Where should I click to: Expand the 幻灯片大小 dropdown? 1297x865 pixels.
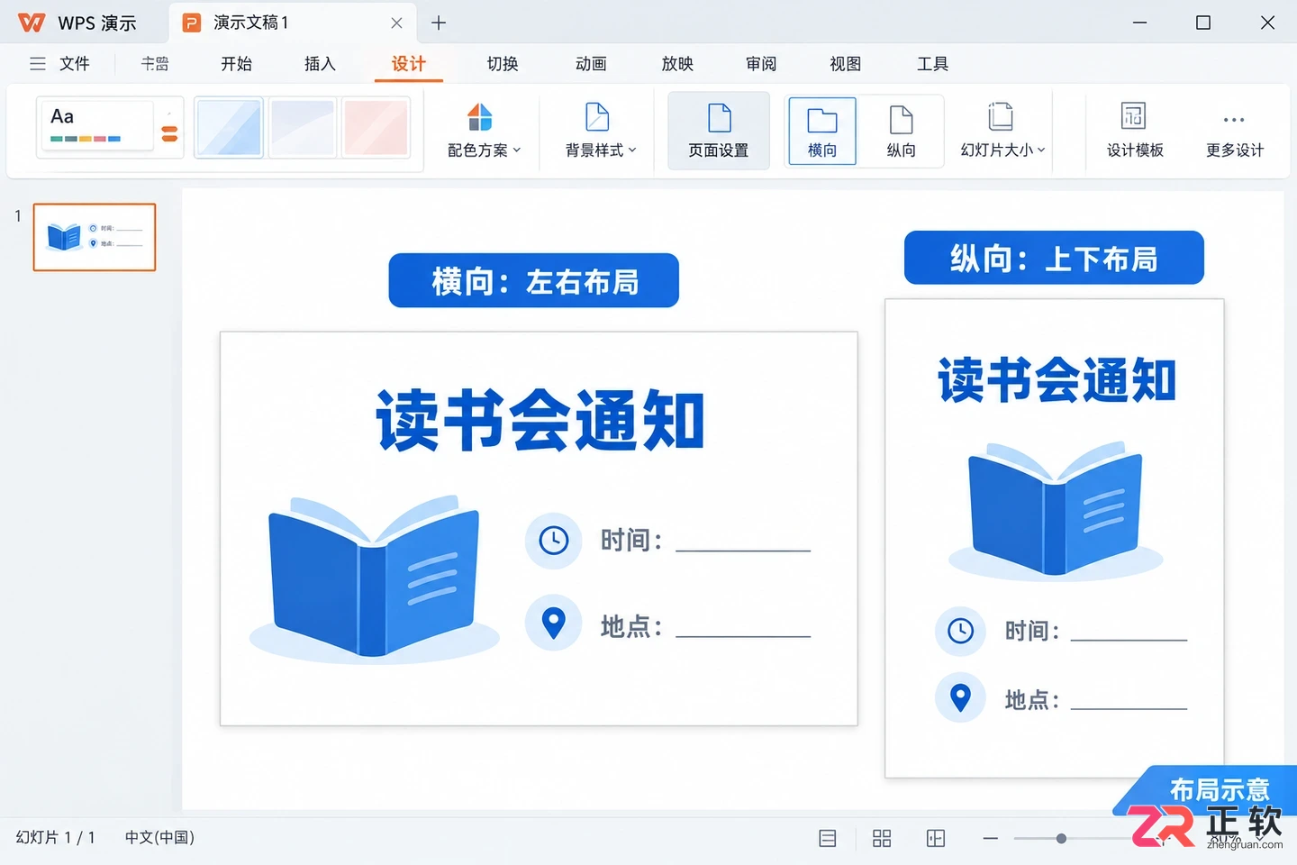pos(1002,131)
